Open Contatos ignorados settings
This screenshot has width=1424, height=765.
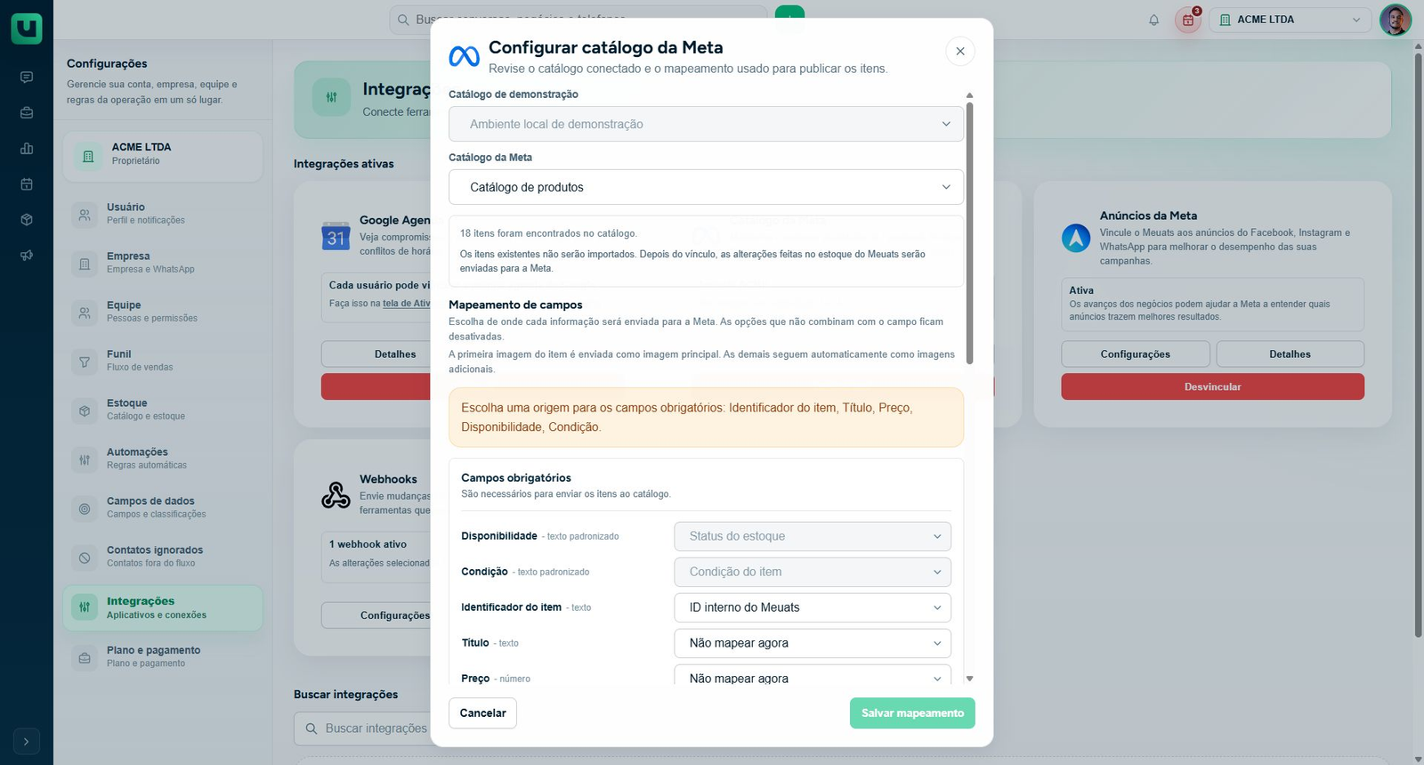click(x=163, y=557)
